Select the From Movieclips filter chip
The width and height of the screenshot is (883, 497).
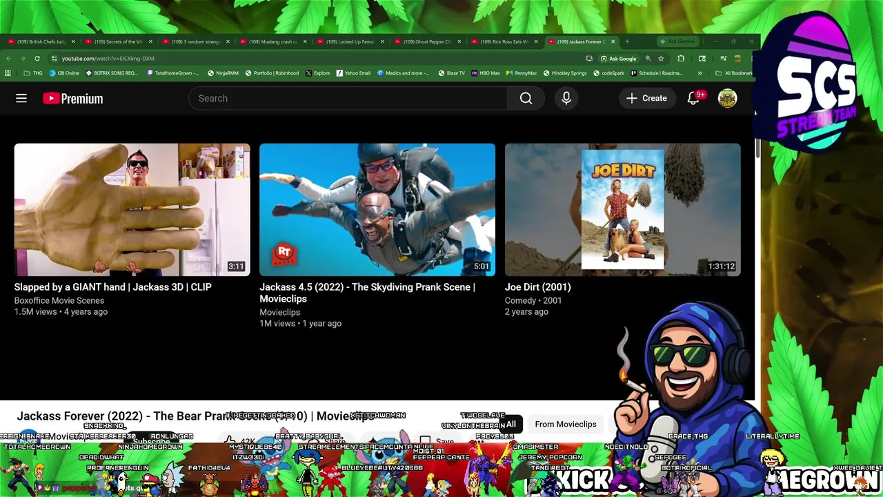pos(566,424)
